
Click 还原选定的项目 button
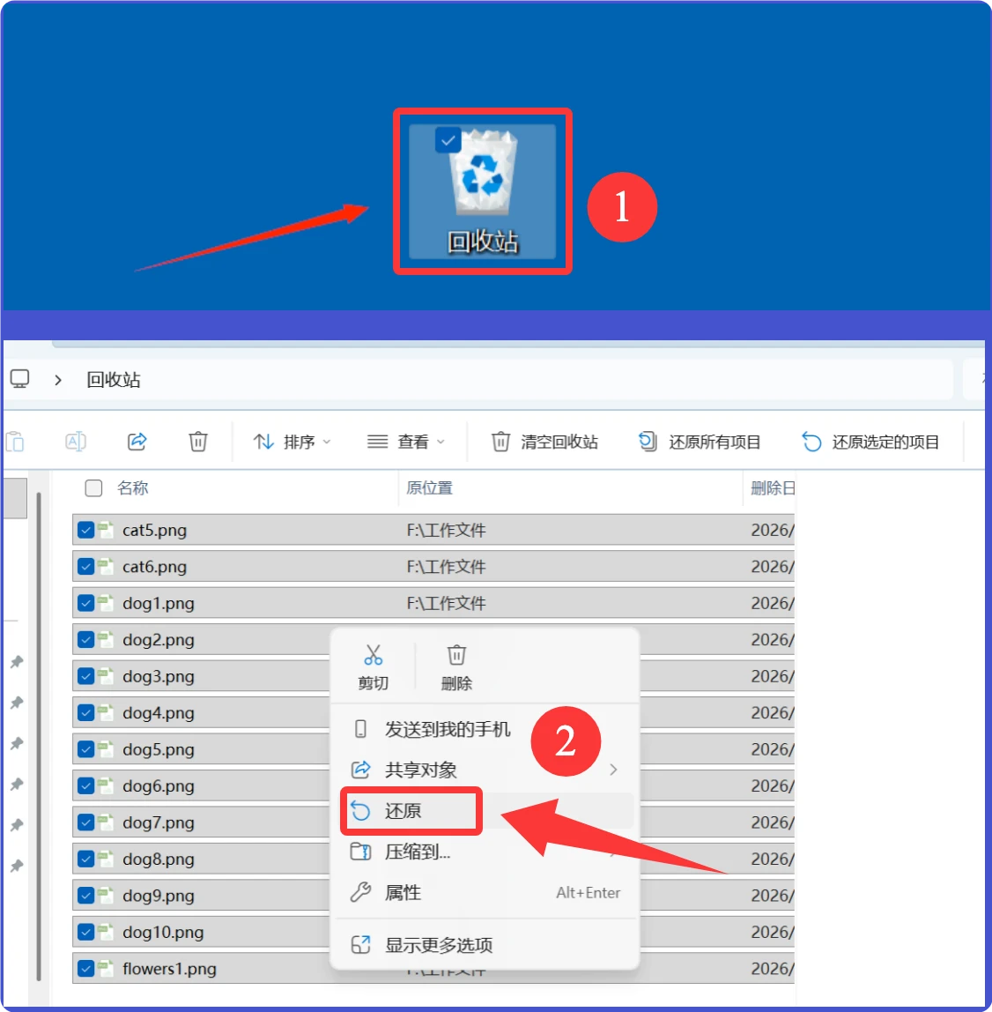870,443
